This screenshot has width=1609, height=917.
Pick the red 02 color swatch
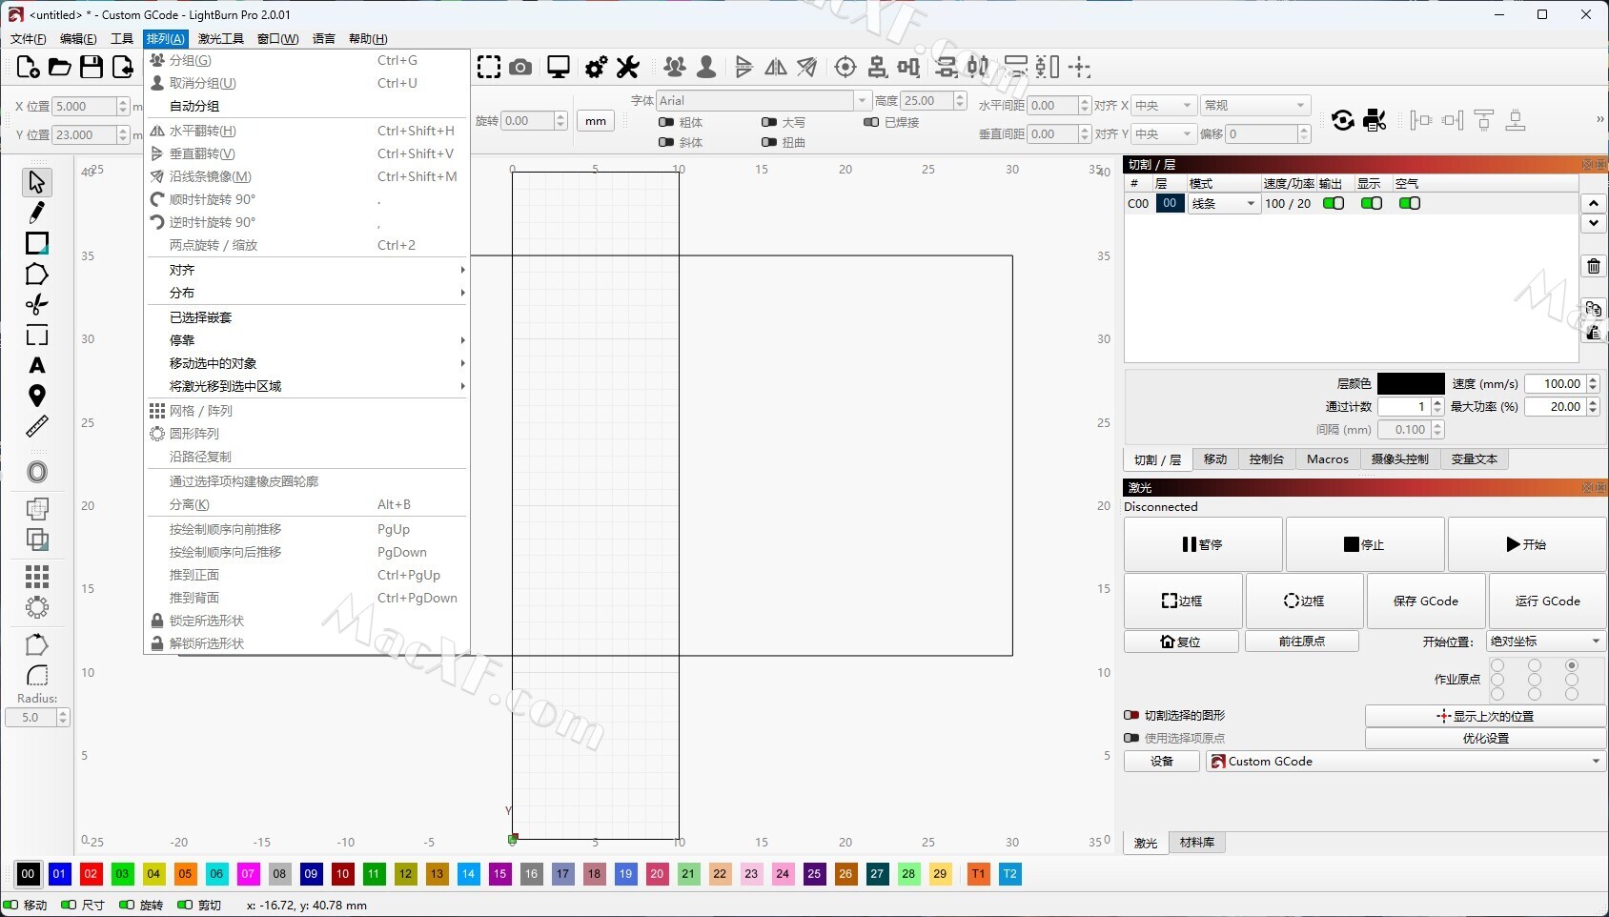91,874
